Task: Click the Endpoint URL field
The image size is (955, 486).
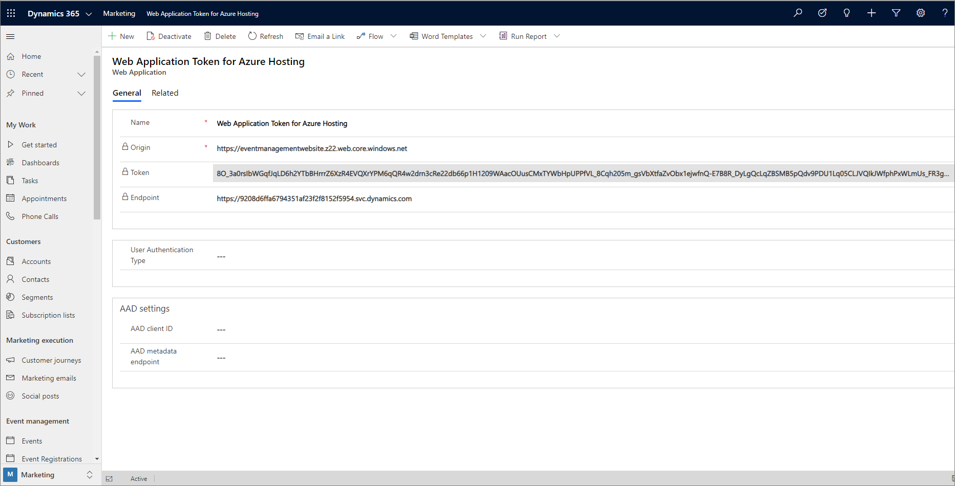Action: 314,198
